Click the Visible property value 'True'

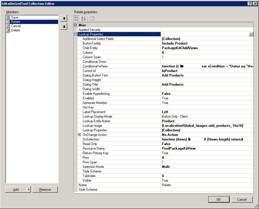[165, 180]
